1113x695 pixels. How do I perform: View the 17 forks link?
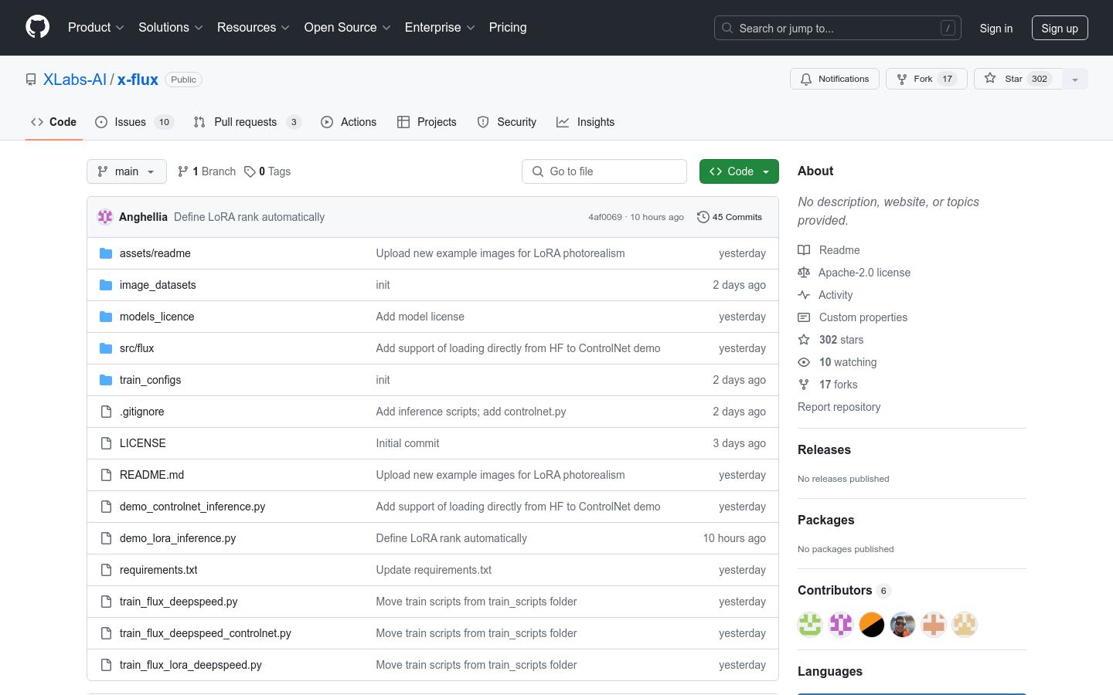[828, 385]
